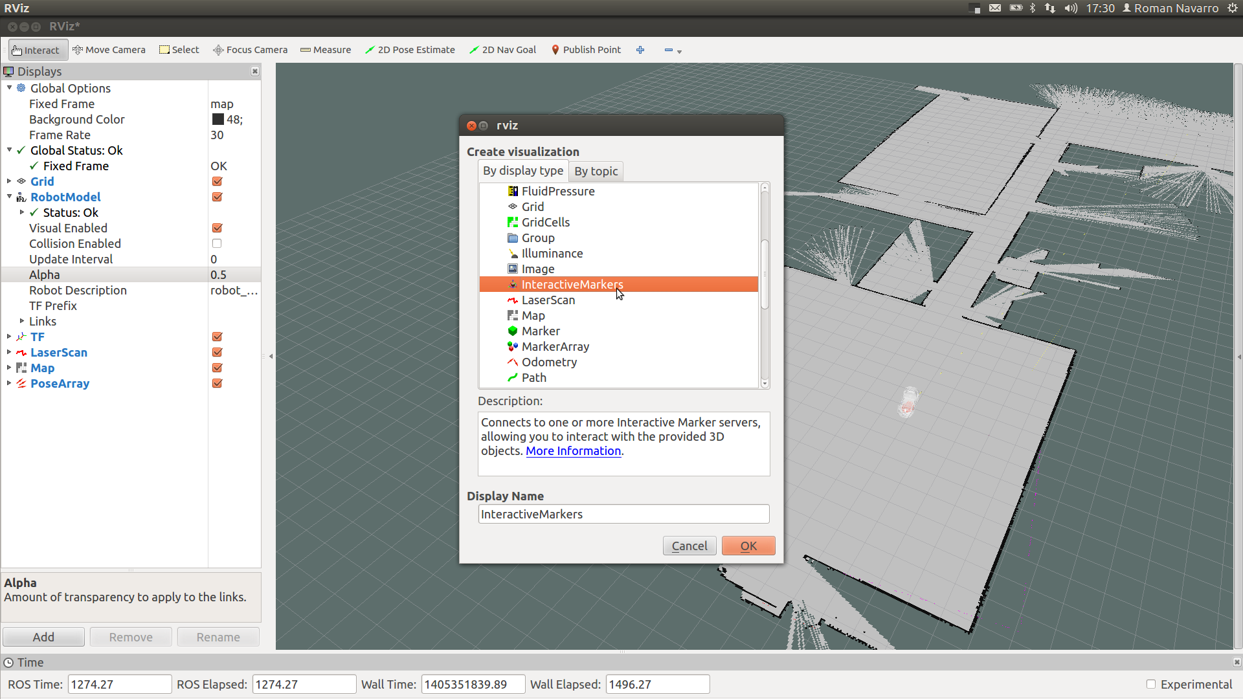
Task: Toggle Collision Enabled checkbox for RobotModel
Action: pos(217,243)
